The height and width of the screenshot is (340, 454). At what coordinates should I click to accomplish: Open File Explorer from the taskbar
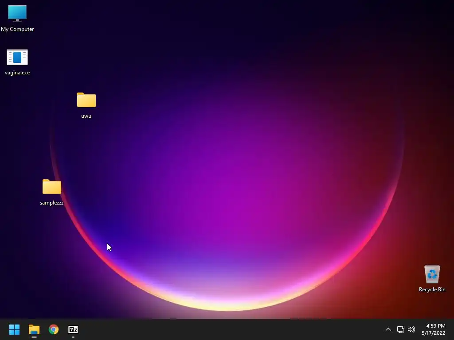34,329
